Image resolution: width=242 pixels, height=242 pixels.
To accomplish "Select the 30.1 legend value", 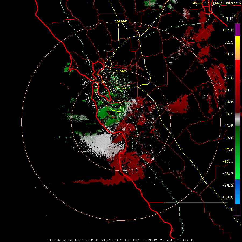I will pos(229,90).
